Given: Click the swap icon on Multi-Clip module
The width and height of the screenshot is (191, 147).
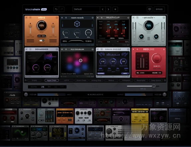Looking at the screenshot, I should click(x=101, y=18).
